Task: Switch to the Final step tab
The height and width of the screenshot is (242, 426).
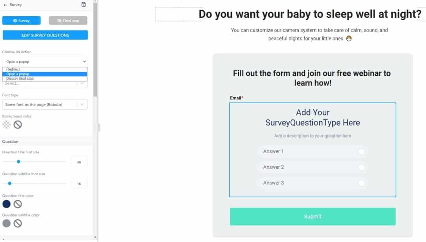Action: point(67,20)
